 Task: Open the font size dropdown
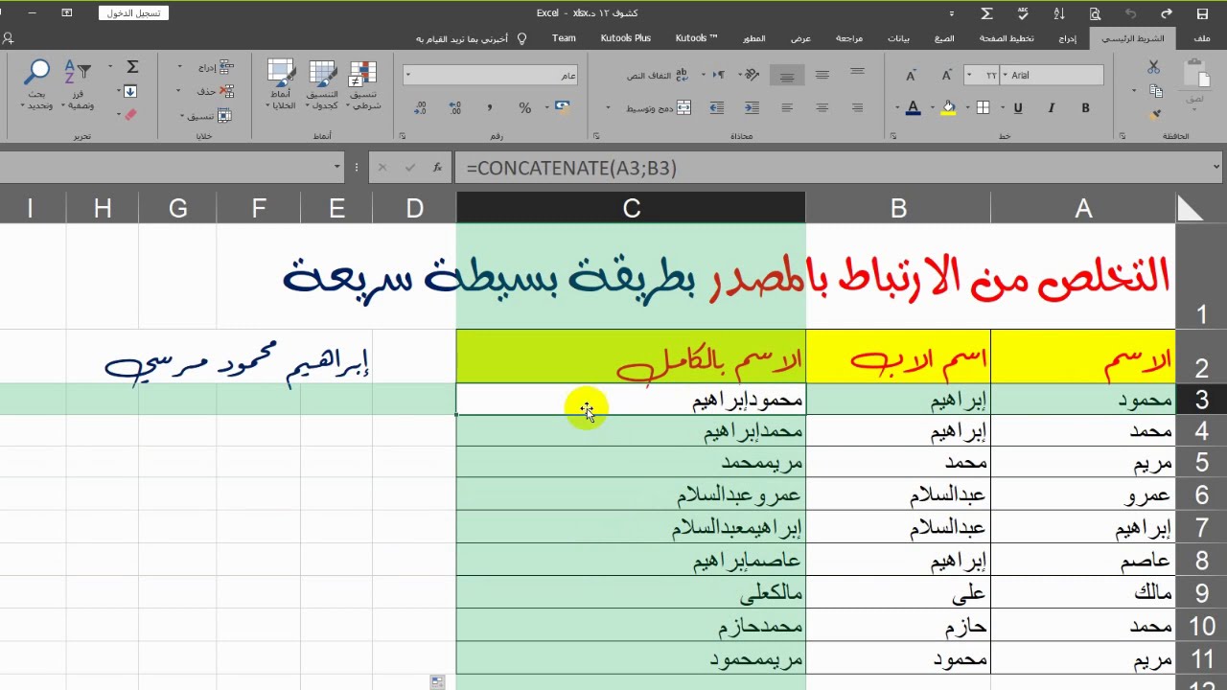tap(969, 75)
